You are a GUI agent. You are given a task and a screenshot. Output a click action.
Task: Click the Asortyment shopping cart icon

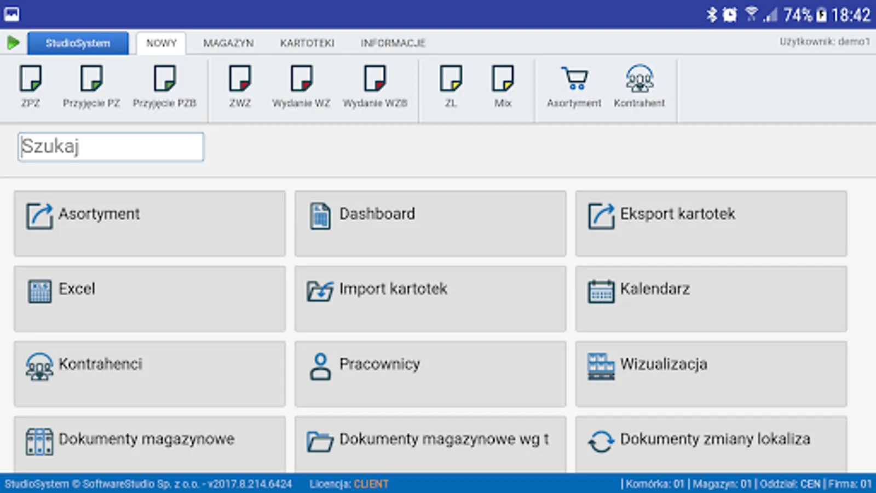(574, 85)
